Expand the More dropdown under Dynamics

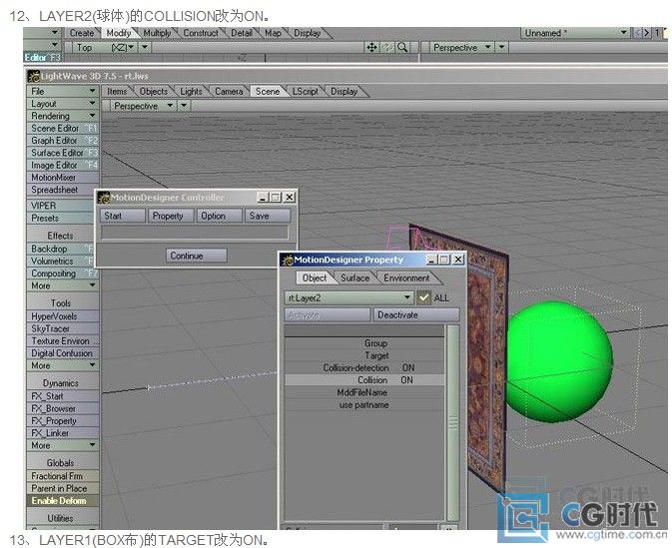(x=63, y=445)
